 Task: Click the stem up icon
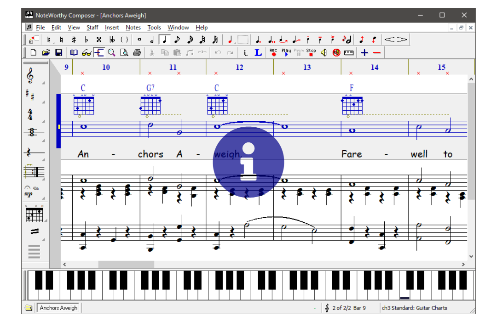[x=361, y=40]
